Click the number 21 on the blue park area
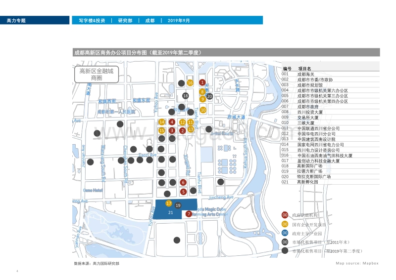Screen dimensions: 396x280 tap(170, 212)
